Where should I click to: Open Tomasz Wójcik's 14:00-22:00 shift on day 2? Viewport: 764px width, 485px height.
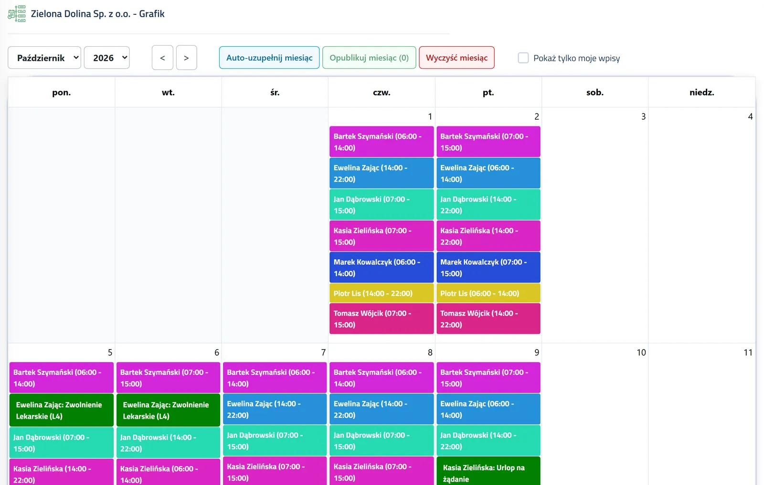click(488, 319)
